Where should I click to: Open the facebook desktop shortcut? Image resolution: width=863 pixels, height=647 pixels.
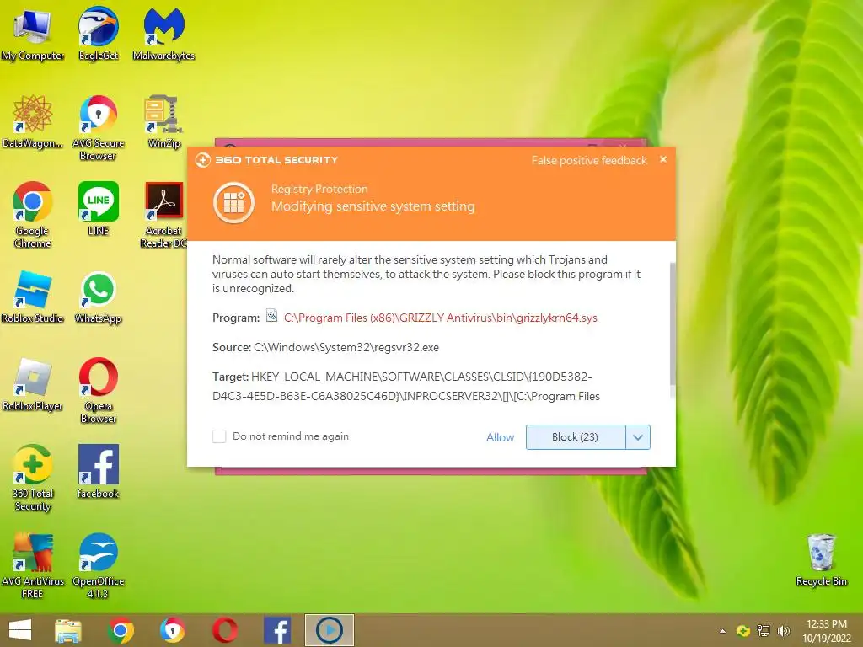coord(98,472)
